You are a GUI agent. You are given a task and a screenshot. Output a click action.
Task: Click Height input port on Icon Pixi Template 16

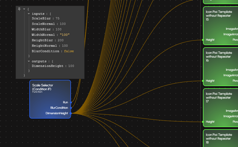[x=203, y=81]
